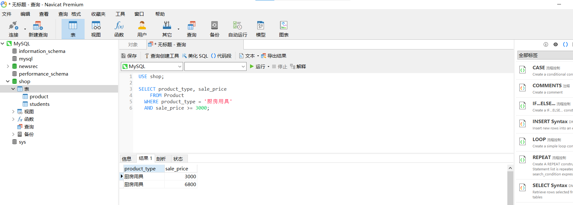Expand the 备份 (Backups) node under shop

click(x=13, y=134)
